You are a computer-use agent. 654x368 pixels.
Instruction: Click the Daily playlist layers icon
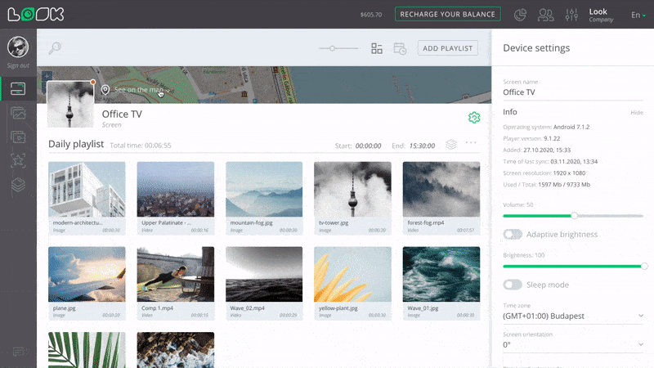[x=451, y=145]
